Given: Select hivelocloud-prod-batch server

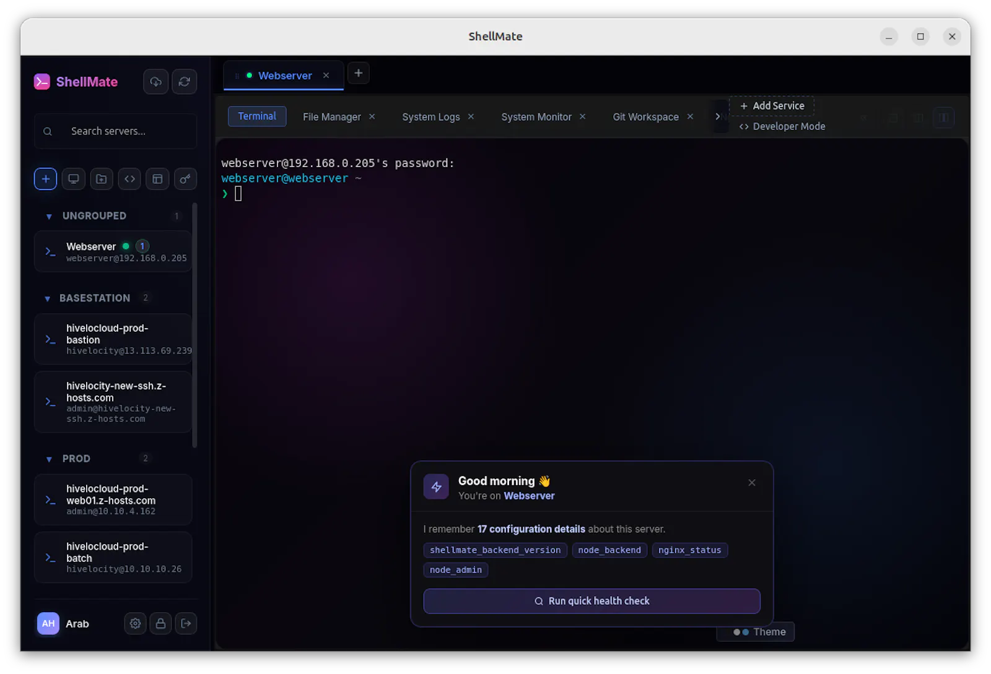Looking at the screenshot, I should click(x=113, y=558).
